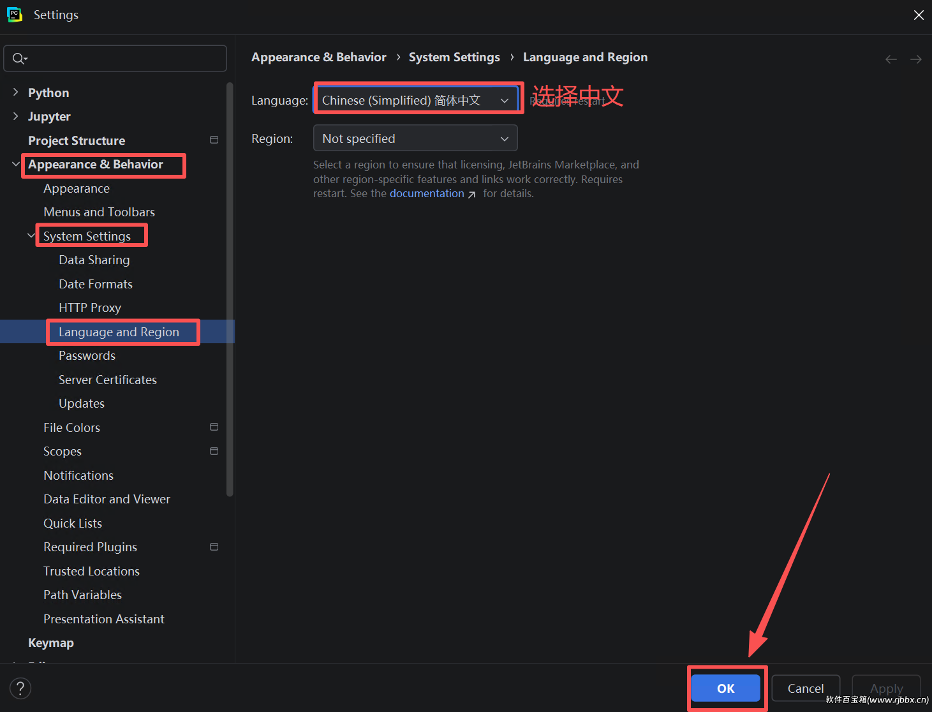Open the Server Certificates page
This screenshot has height=712, width=932.
coord(108,380)
